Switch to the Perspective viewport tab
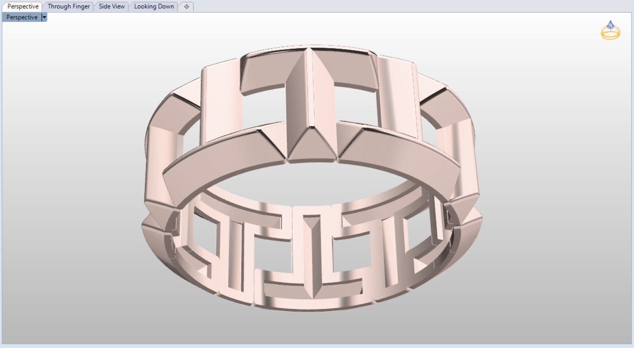This screenshot has height=348, width=634. [x=23, y=7]
